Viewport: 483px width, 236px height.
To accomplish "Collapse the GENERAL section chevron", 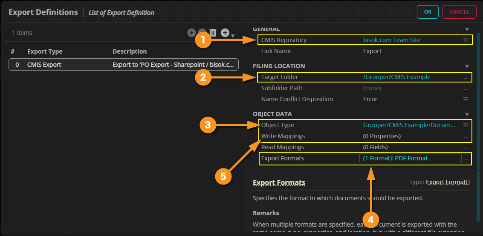I will (x=467, y=29).
